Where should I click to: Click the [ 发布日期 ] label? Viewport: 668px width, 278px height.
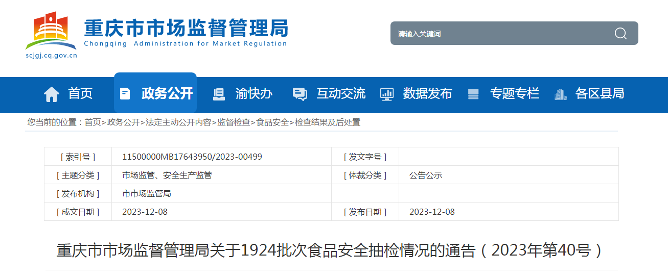pos(365,212)
